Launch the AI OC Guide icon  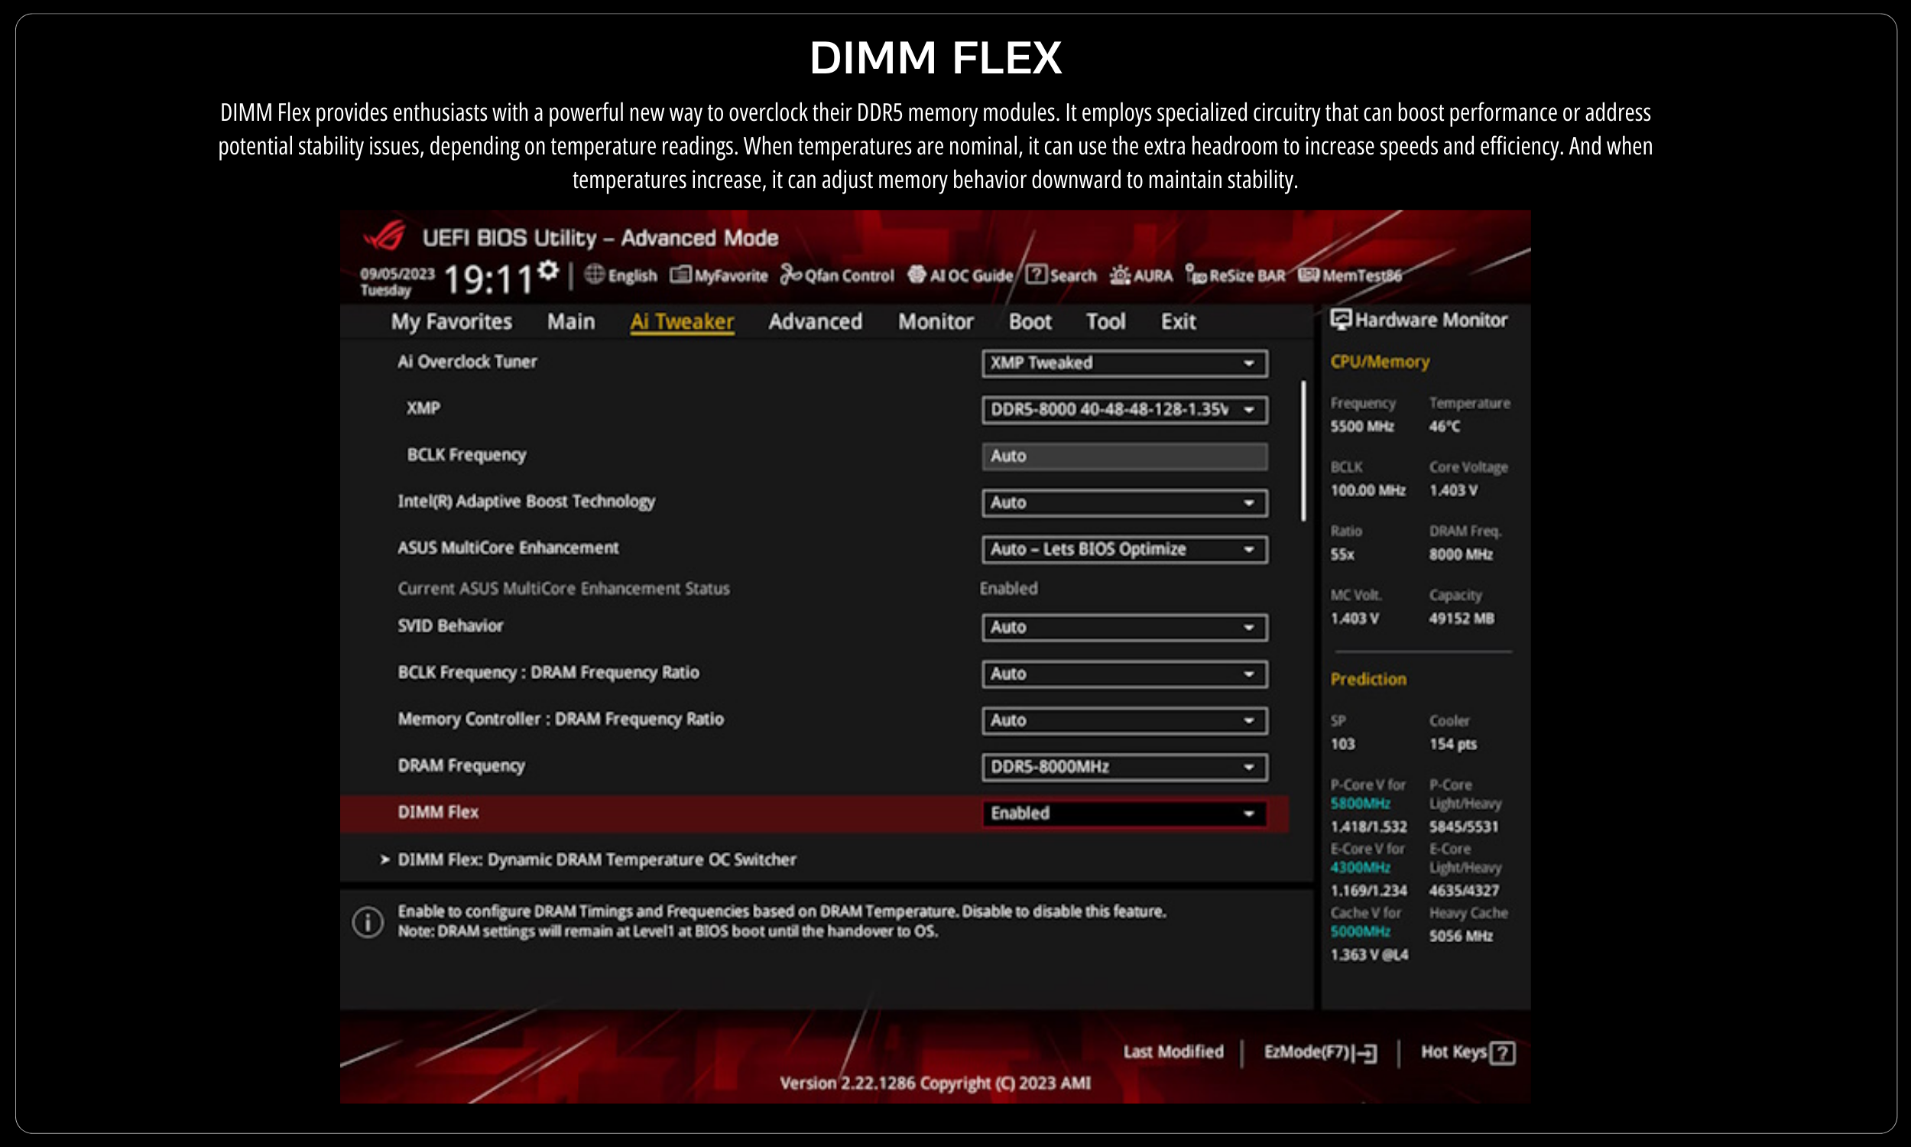coord(917,275)
